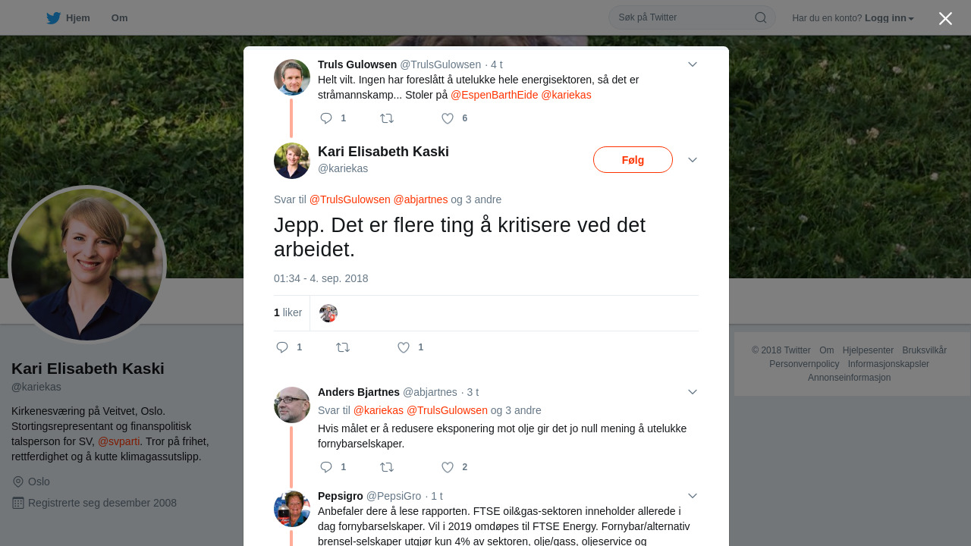Screen dimensions: 971x546
Task: Go to the Om menu item
Action: coord(119,18)
